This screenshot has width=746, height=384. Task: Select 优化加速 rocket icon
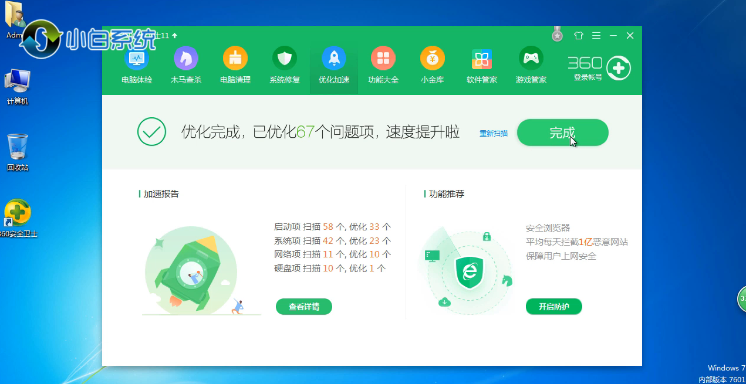tap(334, 59)
